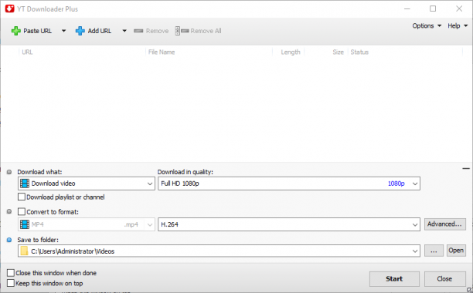Click the round bullet beside Download what
This screenshot has width=473, height=293.
click(9, 172)
